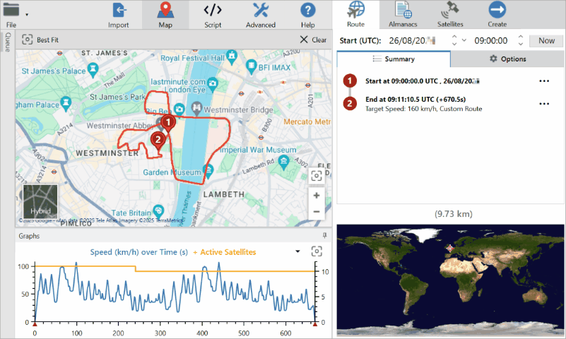The image size is (566, 339).
Task: Fit the graph with focus icon
Action: coord(317,251)
